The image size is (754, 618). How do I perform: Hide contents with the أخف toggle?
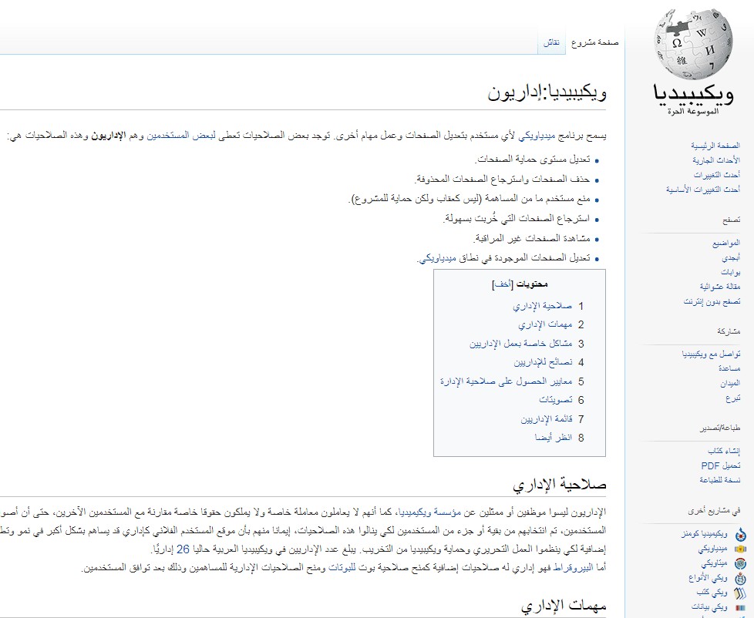503,284
